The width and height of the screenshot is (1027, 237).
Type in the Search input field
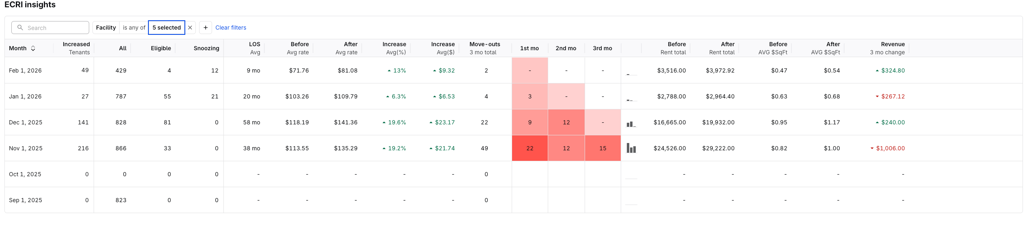55,28
